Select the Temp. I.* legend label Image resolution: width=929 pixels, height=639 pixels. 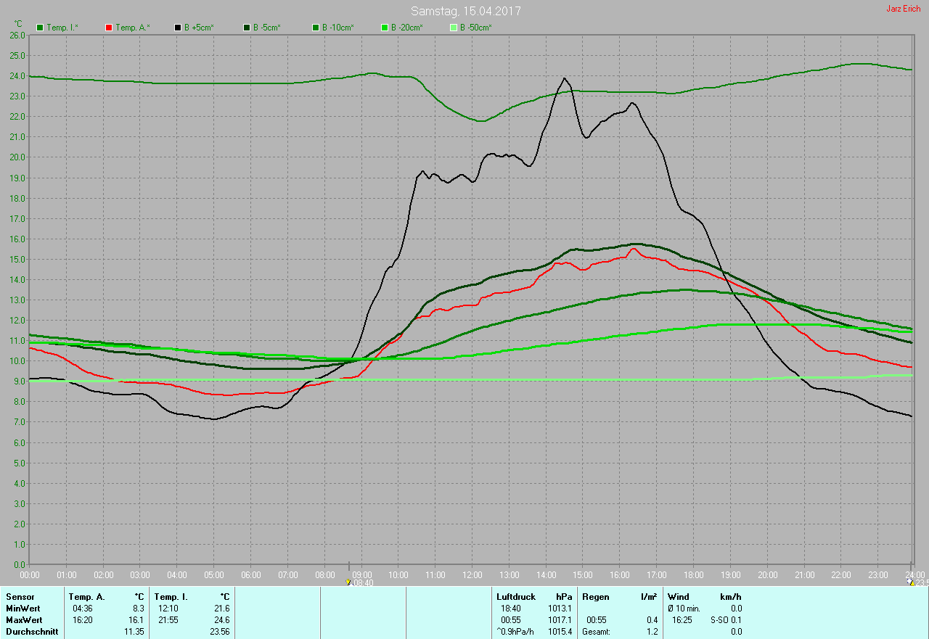(62, 28)
